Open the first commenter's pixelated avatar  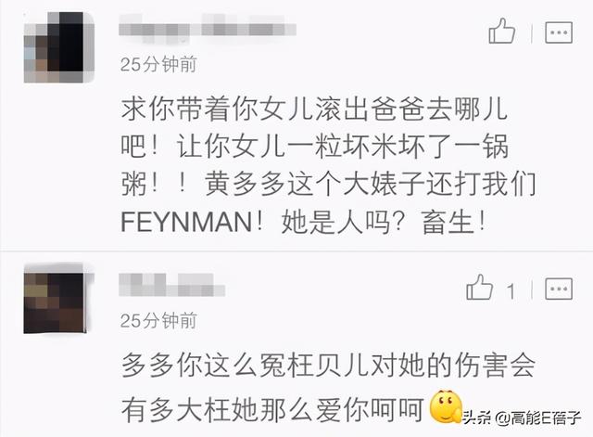[59, 47]
